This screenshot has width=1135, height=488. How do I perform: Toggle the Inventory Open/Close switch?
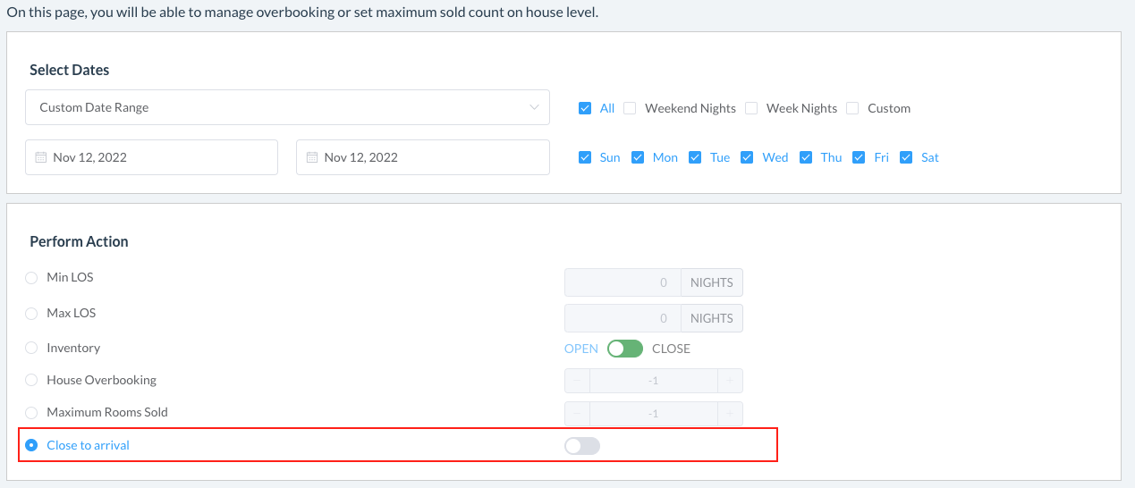pyautogui.click(x=625, y=349)
